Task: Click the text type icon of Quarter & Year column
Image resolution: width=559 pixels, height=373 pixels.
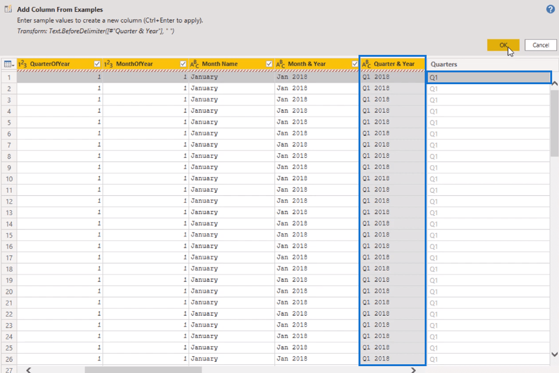Action: tap(366, 64)
